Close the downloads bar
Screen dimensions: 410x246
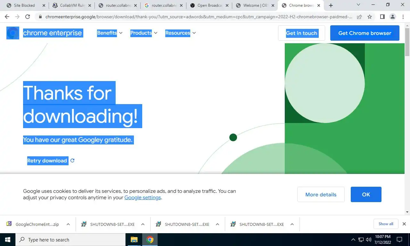coord(404,224)
